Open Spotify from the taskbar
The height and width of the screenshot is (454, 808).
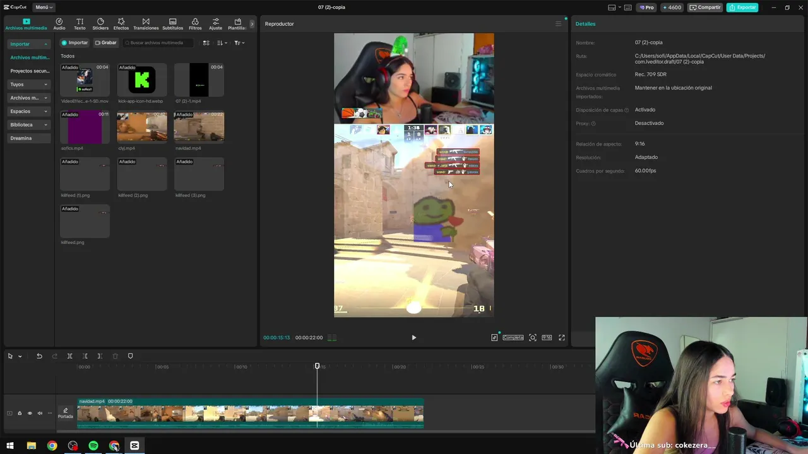pos(93,446)
